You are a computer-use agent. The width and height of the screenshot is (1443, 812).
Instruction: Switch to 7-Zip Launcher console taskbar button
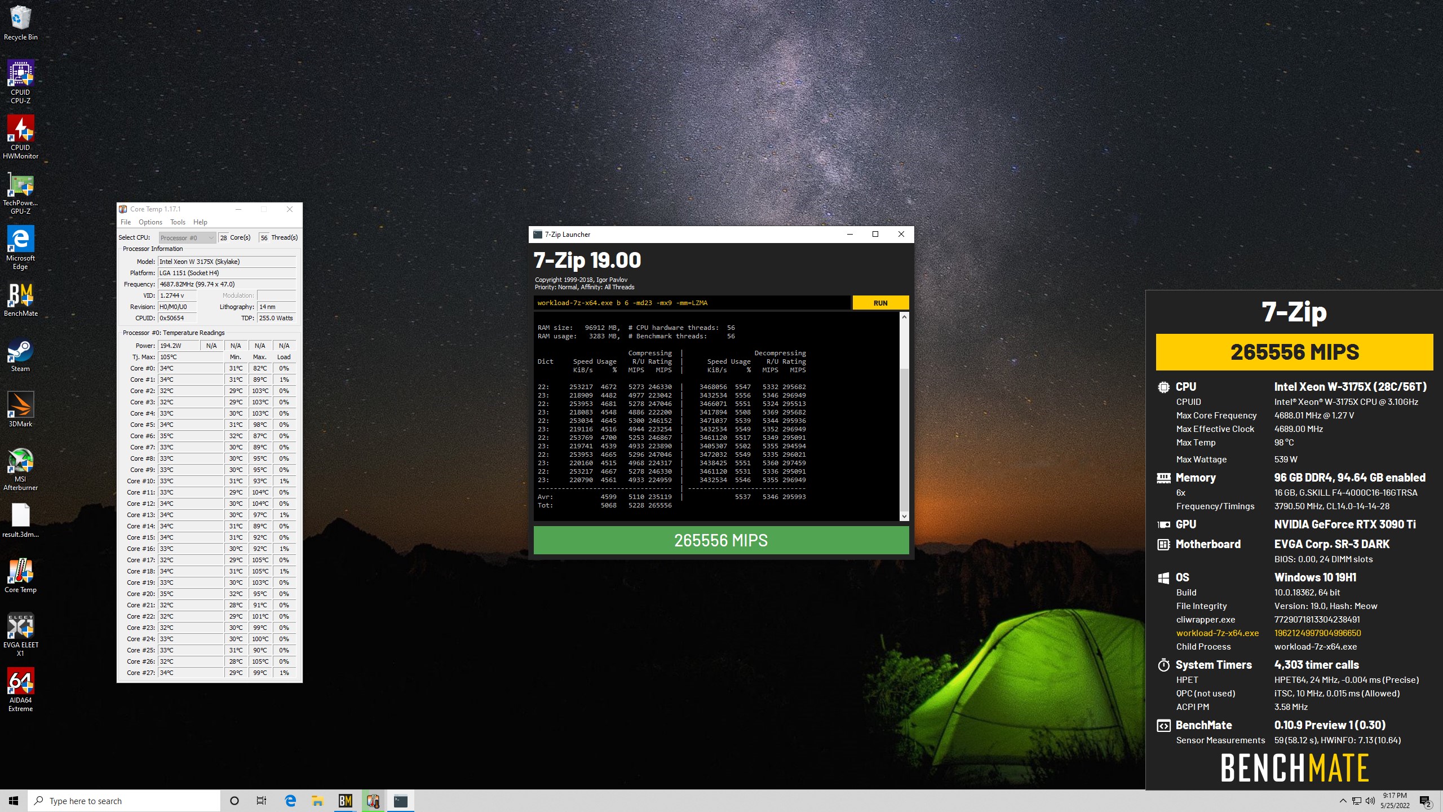(400, 801)
